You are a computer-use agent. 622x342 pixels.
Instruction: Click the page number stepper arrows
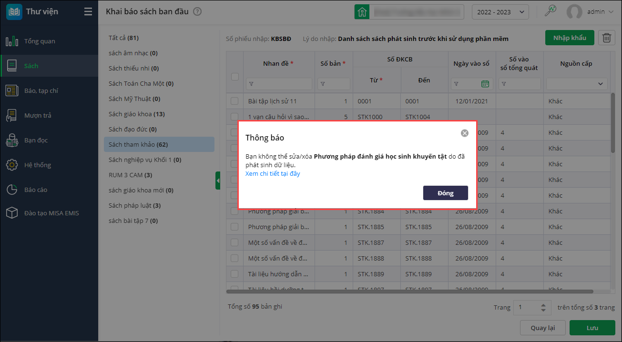click(544, 308)
